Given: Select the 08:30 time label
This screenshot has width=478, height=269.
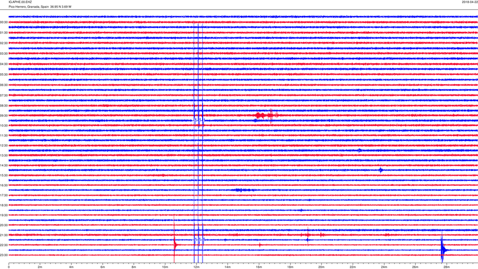Looking at the screenshot, I should tap(4, 106).
